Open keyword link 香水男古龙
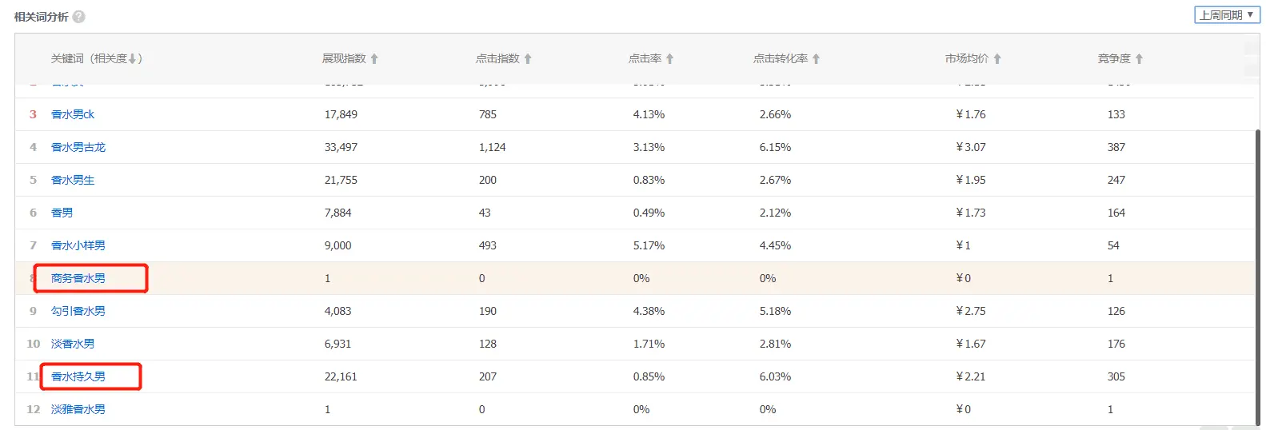The width and height of the screenshot is (1266, 430). 78,147
